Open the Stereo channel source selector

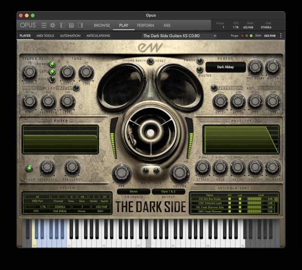coord(134,191)
